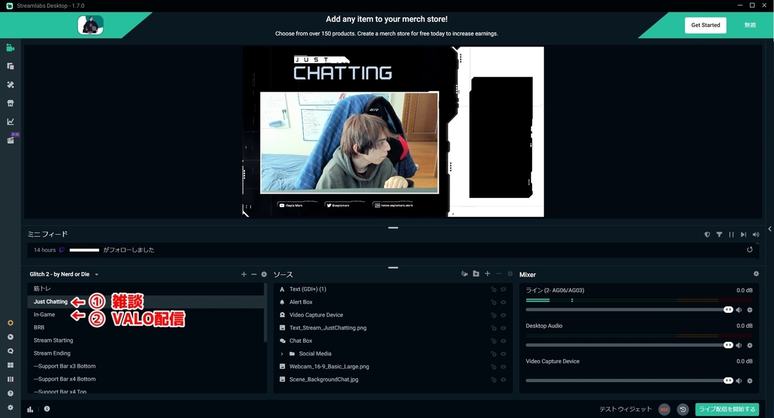Open the Editor view in the left sidebar
The width and height of the screenshot is (774, 418).
tap(10, 47)
